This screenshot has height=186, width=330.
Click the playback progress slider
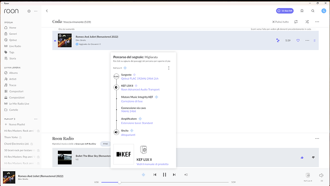tap(165, 182)
